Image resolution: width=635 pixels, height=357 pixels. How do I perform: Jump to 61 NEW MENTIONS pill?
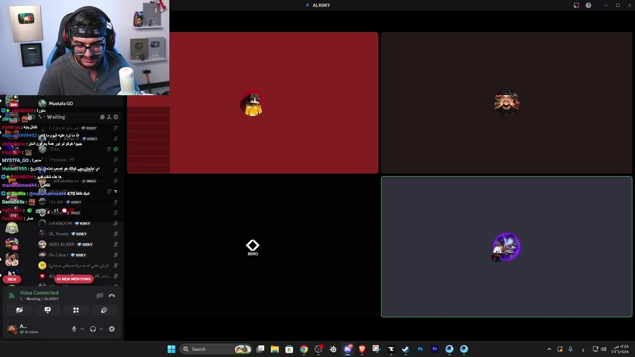73,279
